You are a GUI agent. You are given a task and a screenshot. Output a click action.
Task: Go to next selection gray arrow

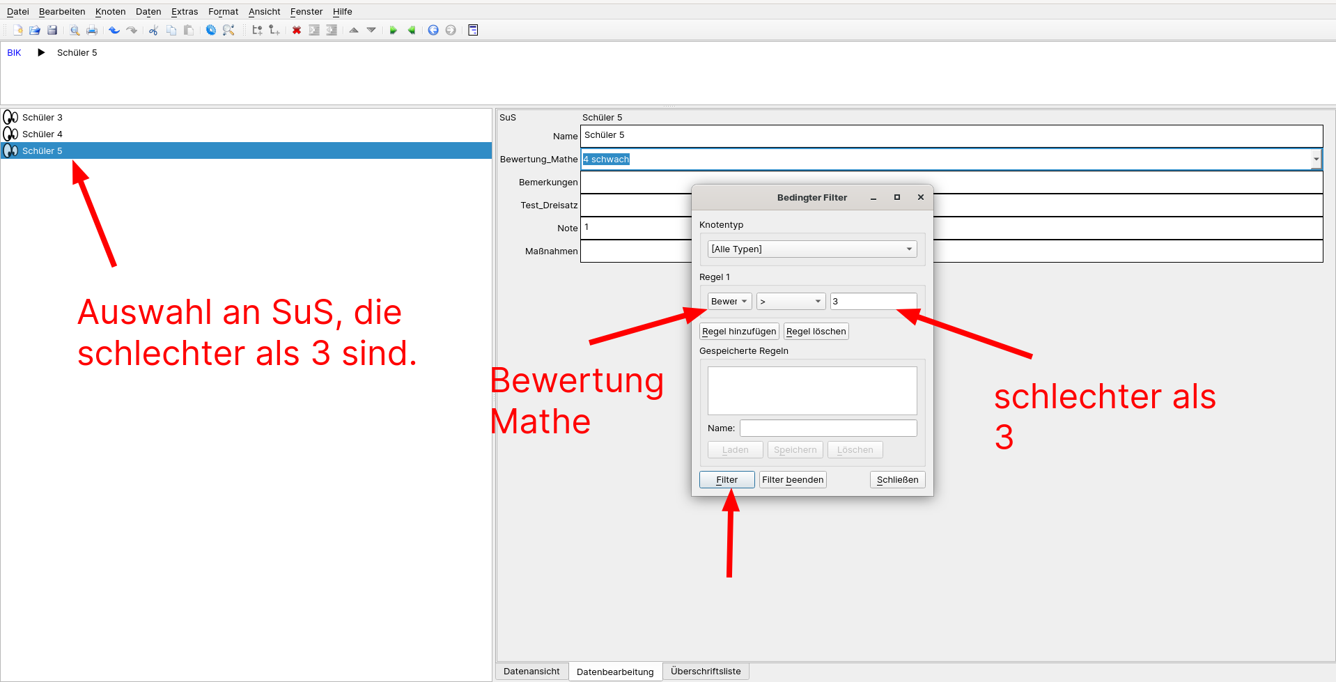(451, 30)
